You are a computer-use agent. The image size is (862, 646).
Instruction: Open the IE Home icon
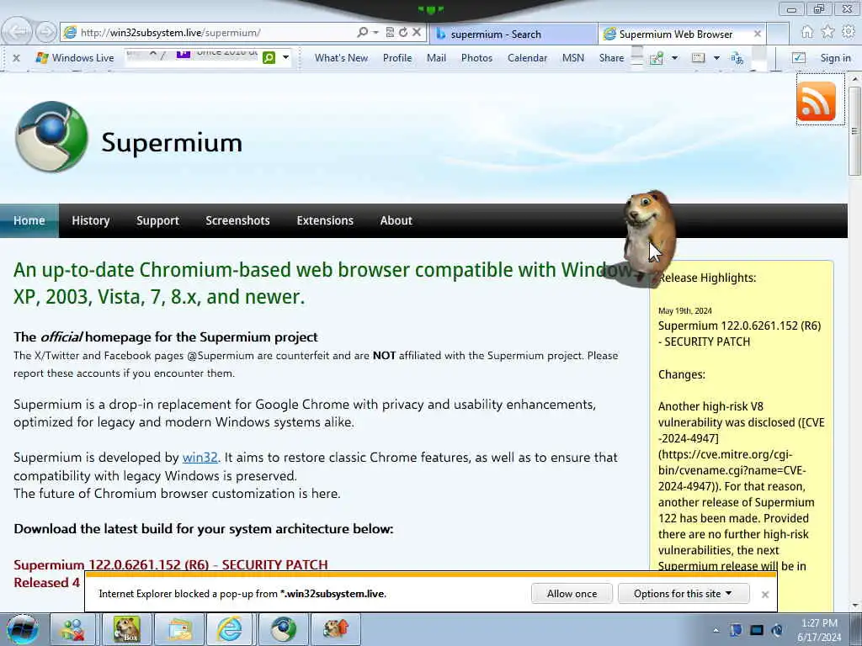807,33
